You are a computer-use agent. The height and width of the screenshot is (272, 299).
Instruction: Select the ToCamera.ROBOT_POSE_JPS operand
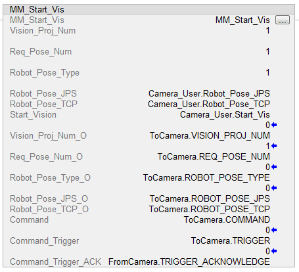click(210, 199)
